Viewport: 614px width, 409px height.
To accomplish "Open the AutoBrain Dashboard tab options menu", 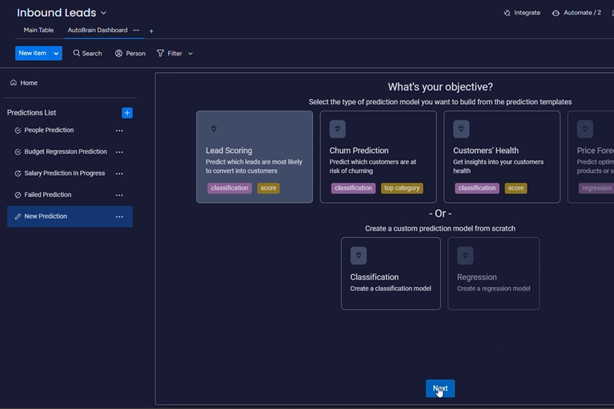I will 136,30.
